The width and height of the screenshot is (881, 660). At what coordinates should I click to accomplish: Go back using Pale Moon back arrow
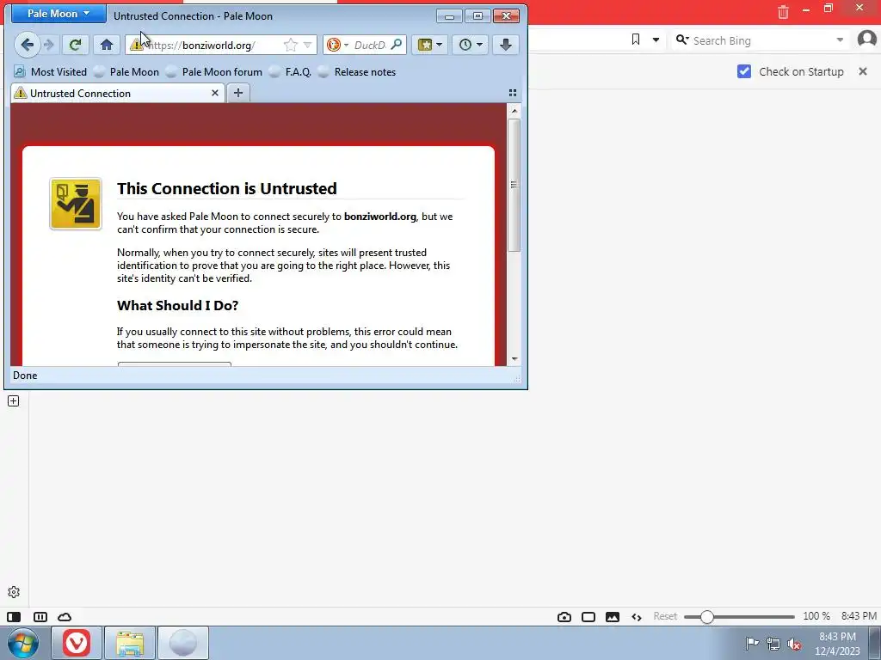(x=27, y=45)
